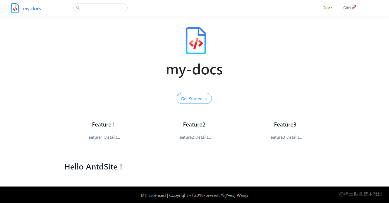Click the search magnifier icon

[78, 8]
